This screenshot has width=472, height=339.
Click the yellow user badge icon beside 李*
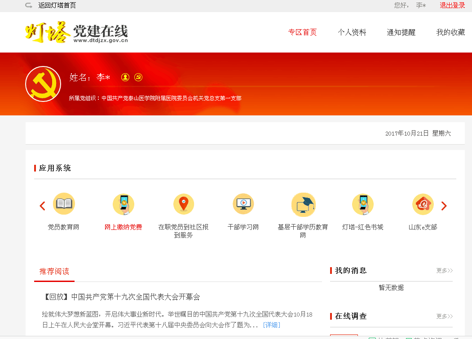point(125,77)
